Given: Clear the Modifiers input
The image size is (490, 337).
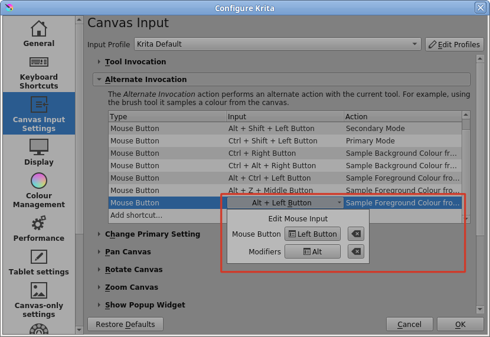Looking at the screenshot, I should point(356,251).
